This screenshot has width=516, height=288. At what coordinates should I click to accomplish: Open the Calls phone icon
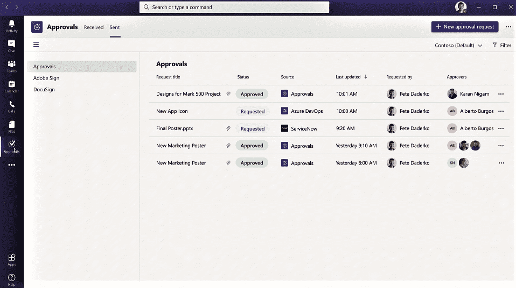pyautogui.click(x=11, y=106)
